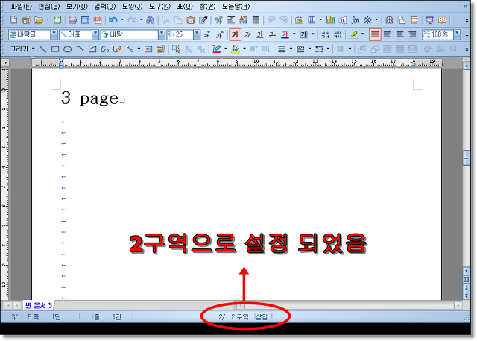Expand the font size 25 dropdown
477x341 pixels.
197,35
